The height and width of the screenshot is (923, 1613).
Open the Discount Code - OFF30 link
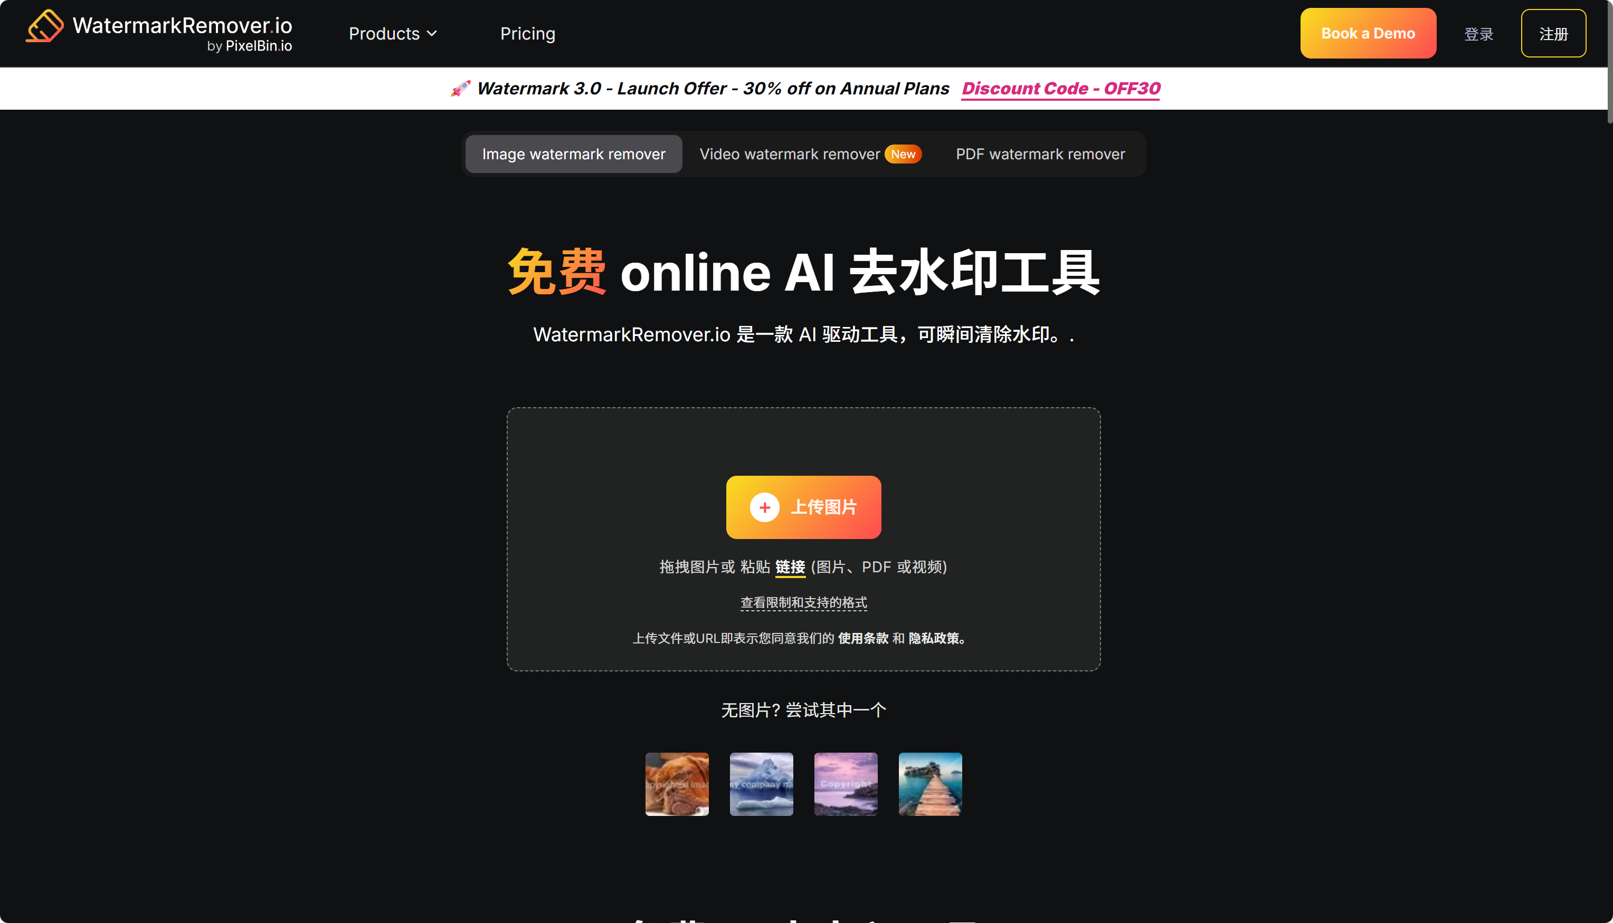(x=1060, y=88)
